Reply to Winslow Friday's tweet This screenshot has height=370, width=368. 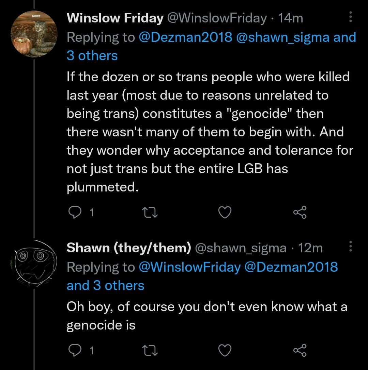74,213
